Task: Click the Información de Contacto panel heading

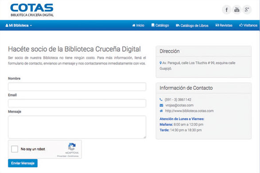Action: 186,88
